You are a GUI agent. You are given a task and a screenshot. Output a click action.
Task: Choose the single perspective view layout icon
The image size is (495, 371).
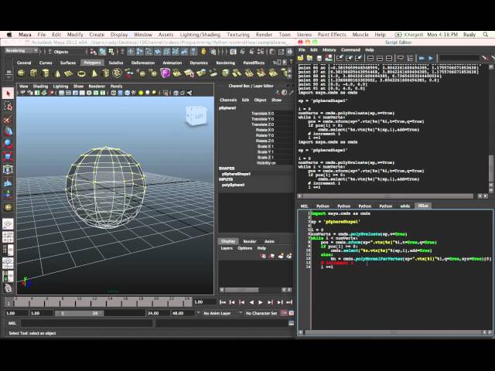tap(8, 223)
